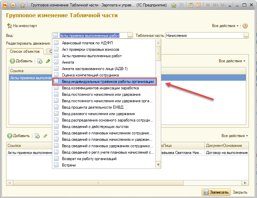This screenshot has height=198, width=257.
Task: Select Ввод индивидуальных графиков работы организации
Action: pyautogui.click(x=104, y=82)
